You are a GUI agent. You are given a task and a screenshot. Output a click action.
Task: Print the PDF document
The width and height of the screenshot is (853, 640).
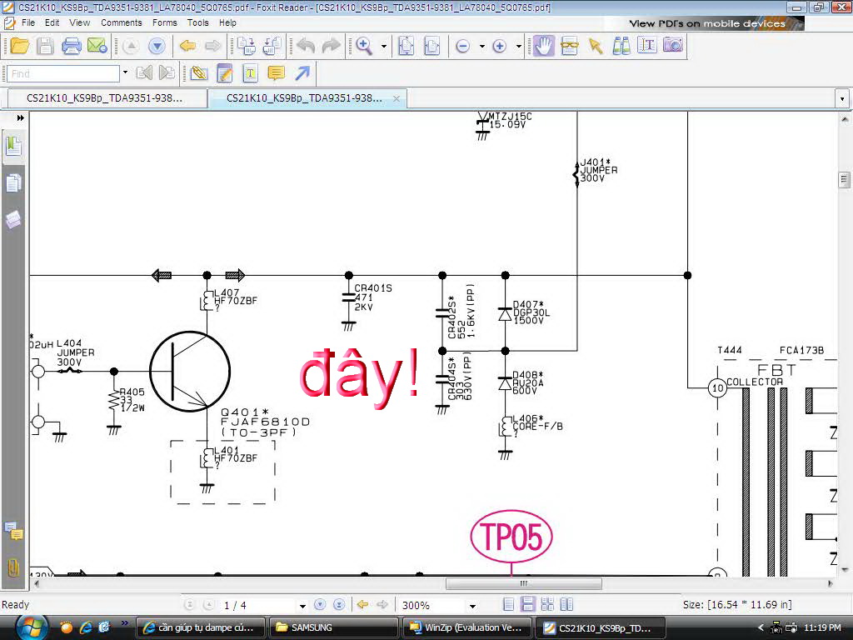(72, 47)
